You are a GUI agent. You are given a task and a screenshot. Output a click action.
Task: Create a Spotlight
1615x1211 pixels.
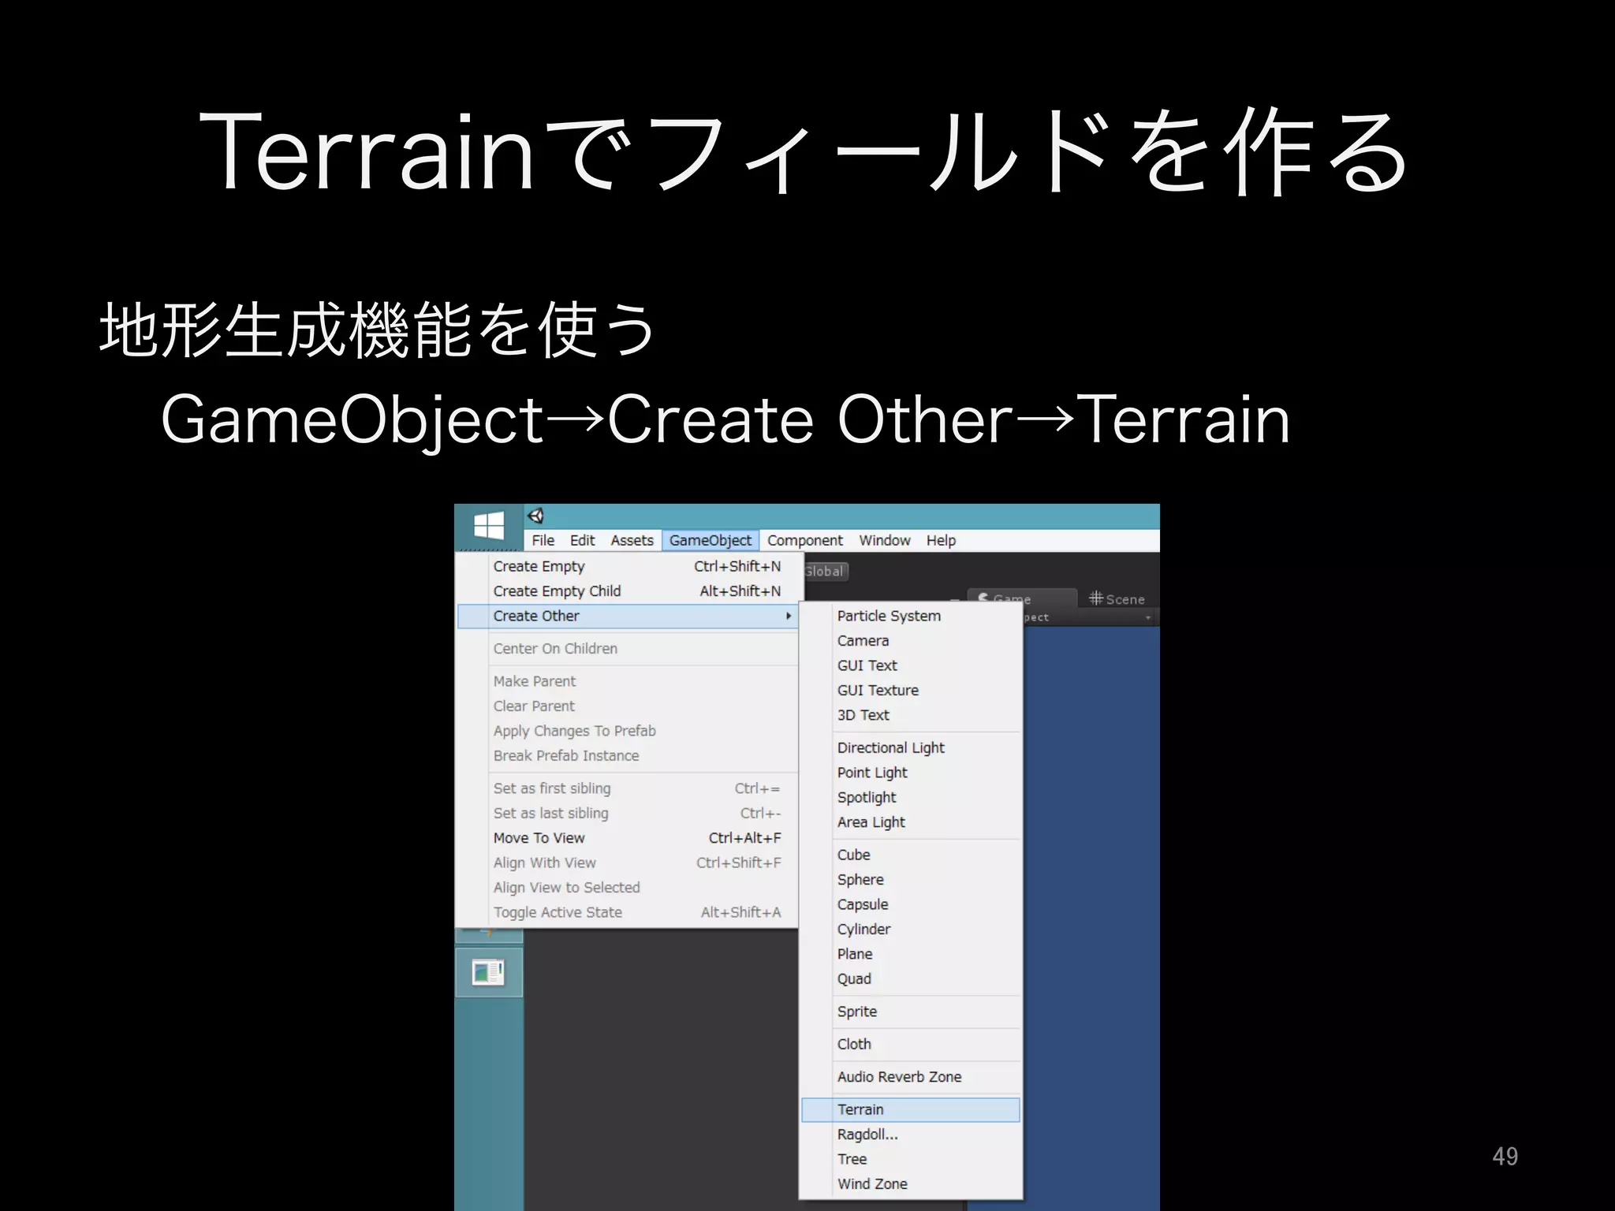click(x=911, y=797)
